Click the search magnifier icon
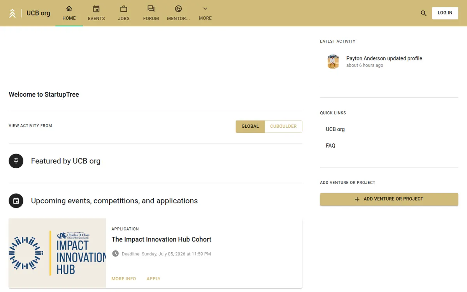Viewport: 467px width, 292px height. [x=424, y=13]
